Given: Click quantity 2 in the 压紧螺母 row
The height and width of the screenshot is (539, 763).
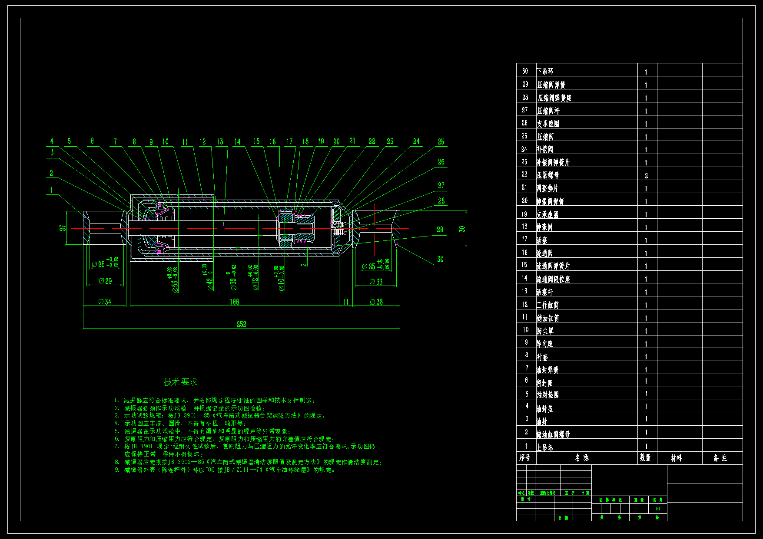Looking at the screenshot, I should 646,176.
